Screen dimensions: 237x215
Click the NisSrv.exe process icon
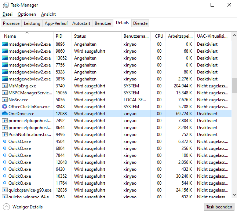[5, 100]
